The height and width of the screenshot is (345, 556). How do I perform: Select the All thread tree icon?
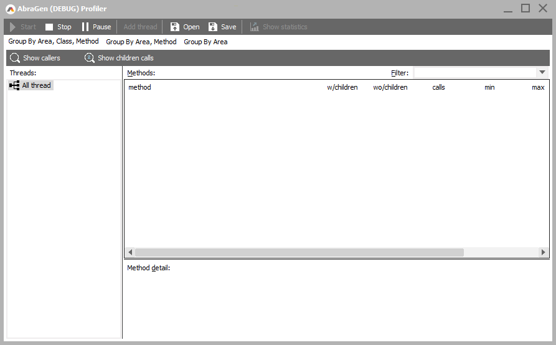click(x=14, y=85)
